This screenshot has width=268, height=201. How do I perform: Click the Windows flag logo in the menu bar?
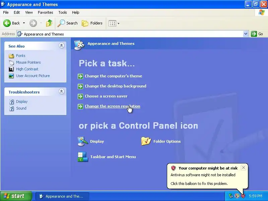[x=262, y=12]
